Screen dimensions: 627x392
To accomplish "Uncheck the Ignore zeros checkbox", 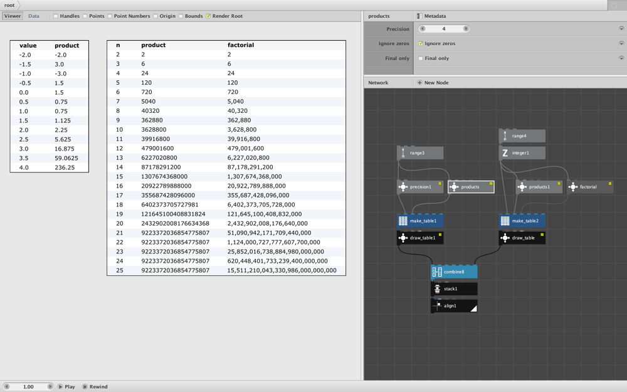I will point(421,44).
